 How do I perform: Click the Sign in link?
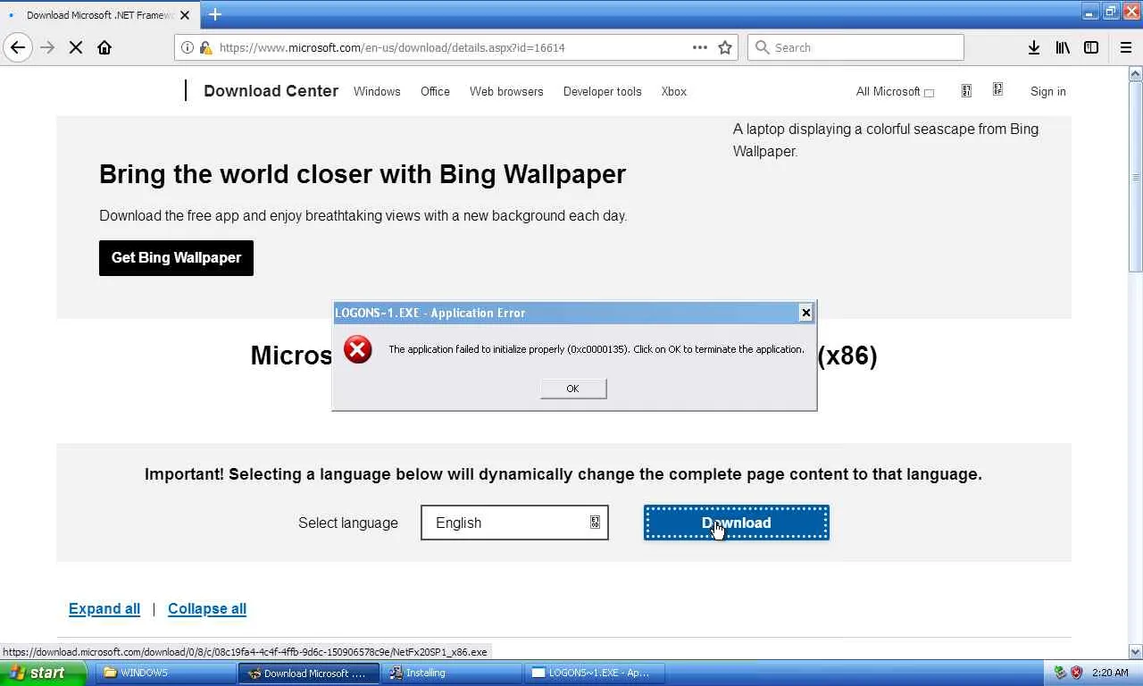[x=1048, y=91]
